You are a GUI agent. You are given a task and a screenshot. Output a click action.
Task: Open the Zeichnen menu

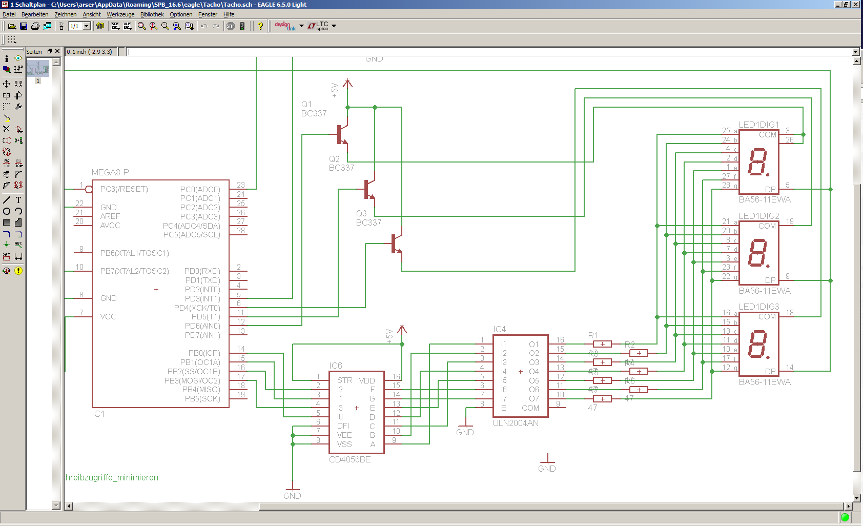click(x=66, y=14)
